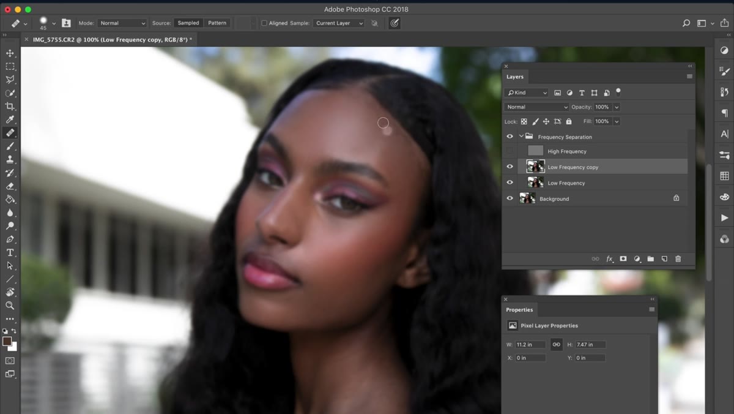The width and height of the screenshot is (734, 414).
Task: Select the Brush tool
Action: (10, 146)
